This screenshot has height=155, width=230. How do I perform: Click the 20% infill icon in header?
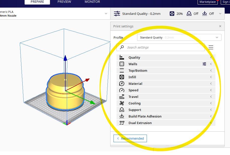[172, 14]
